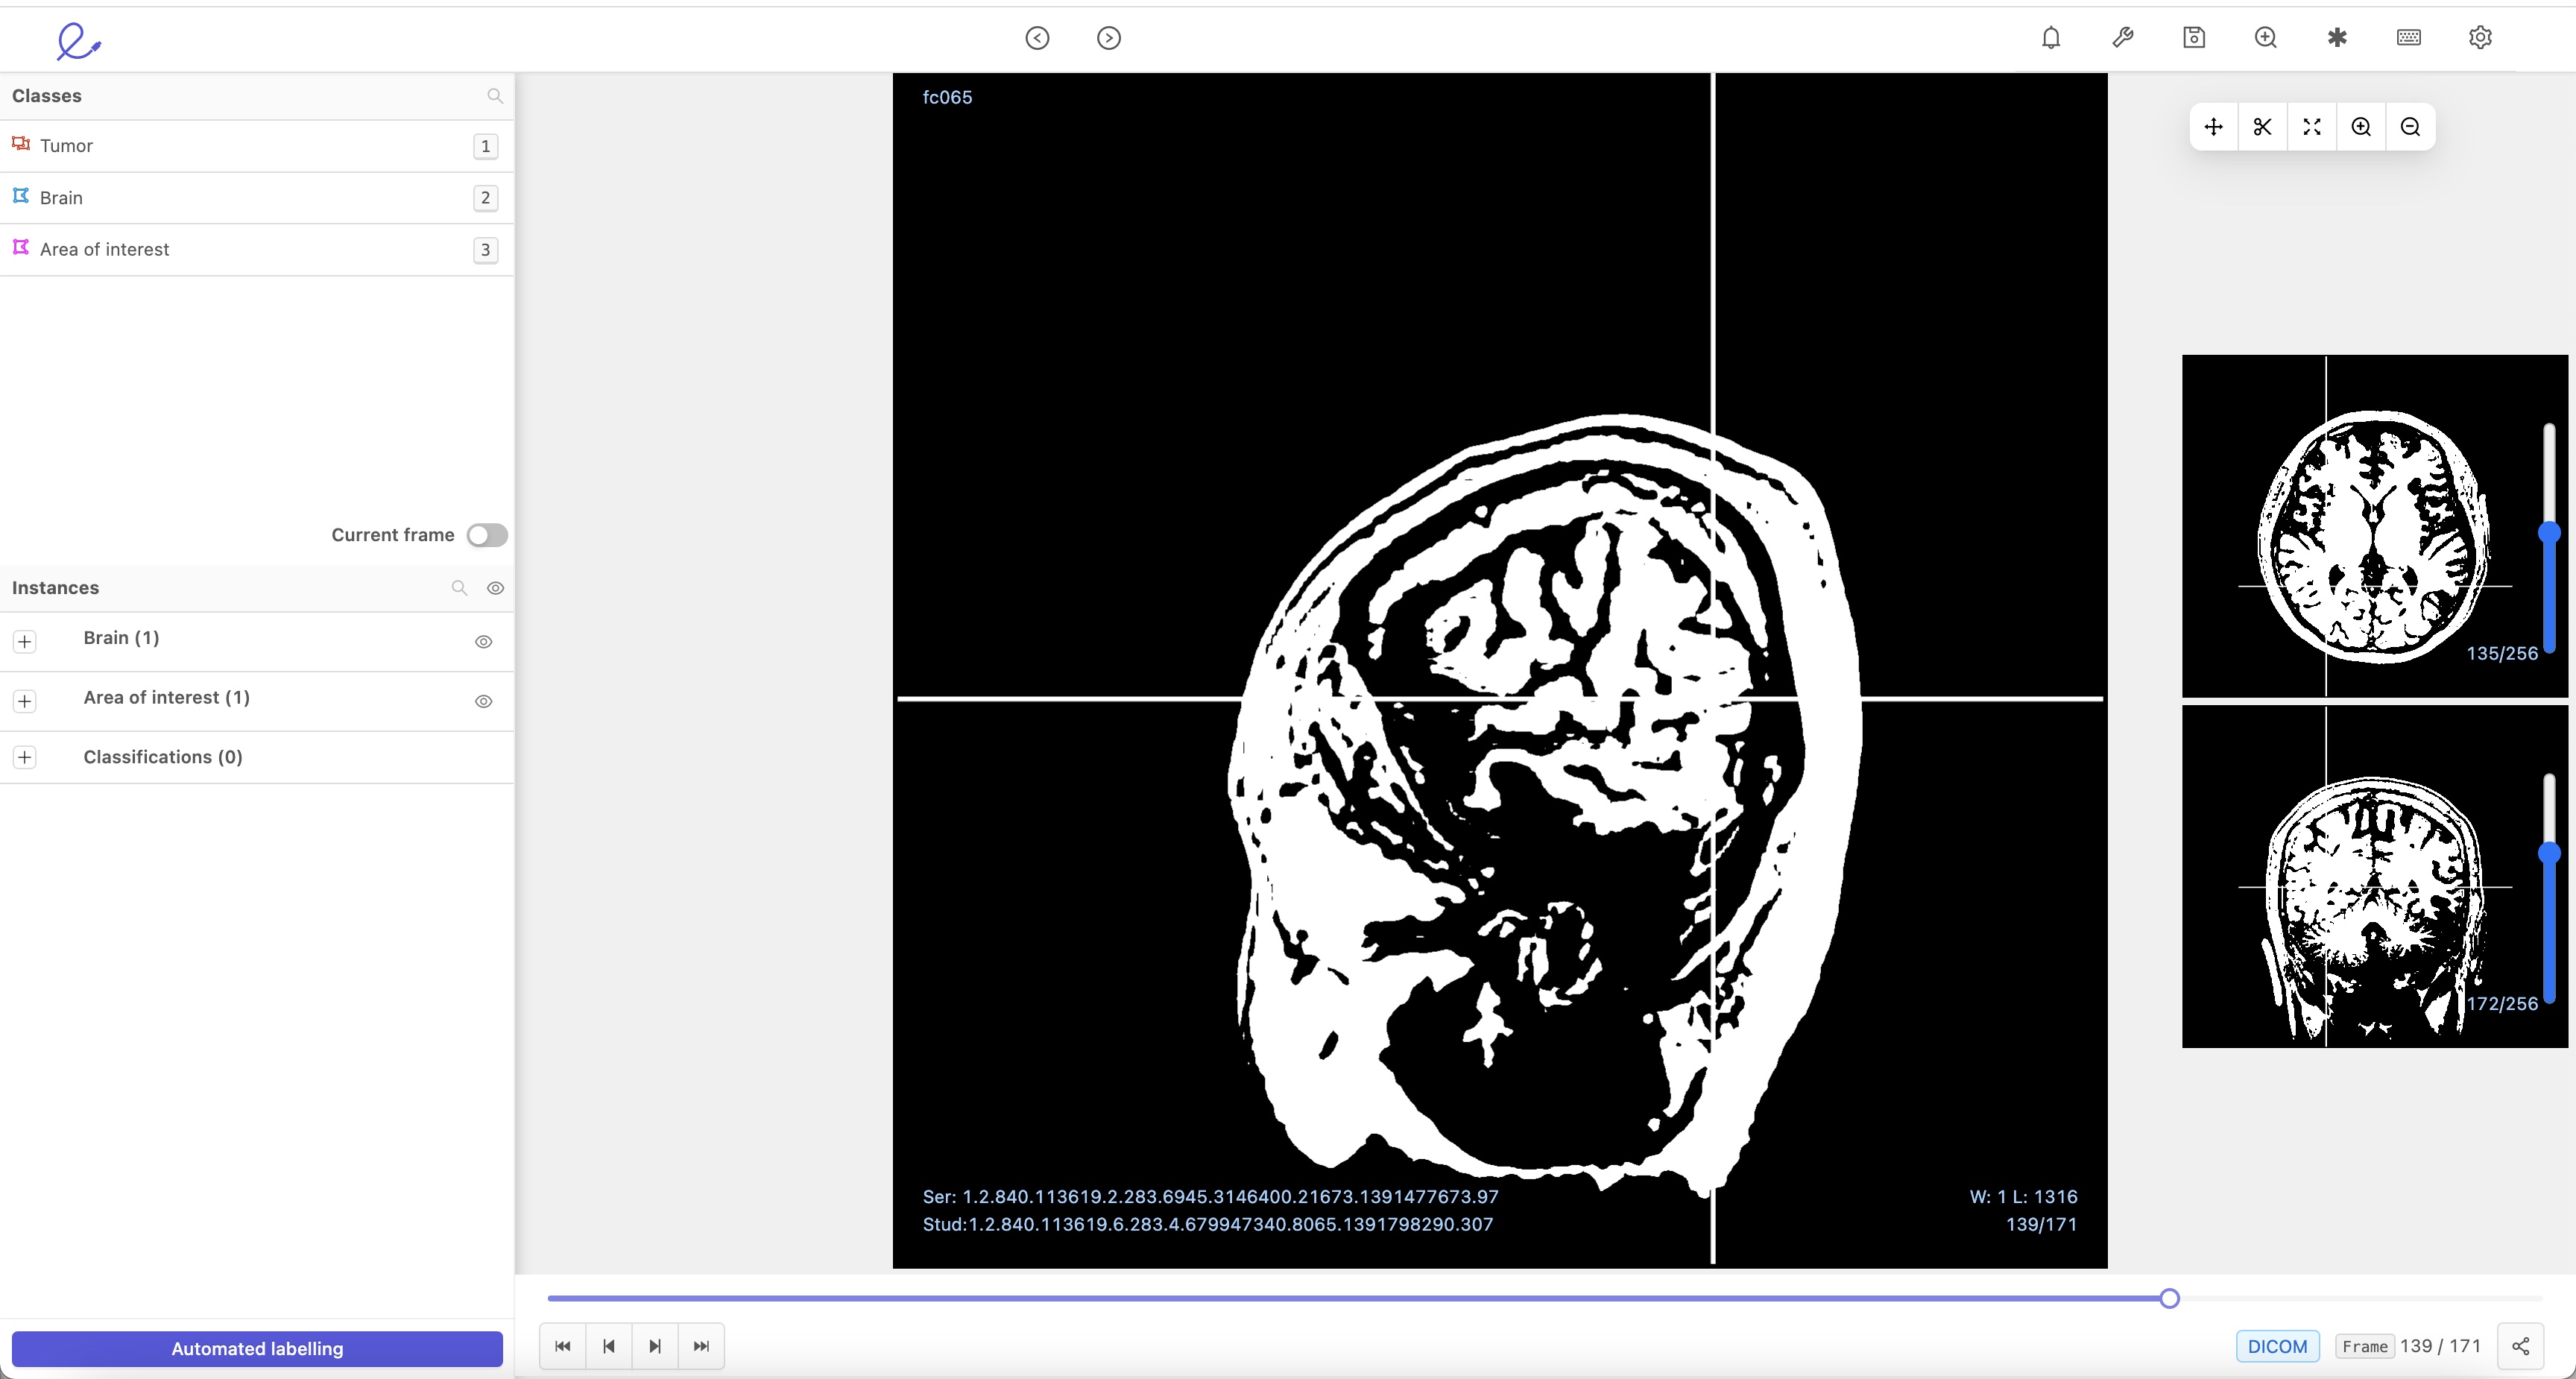
Task: Click the save disk icon
Action: coord(2194,38)
